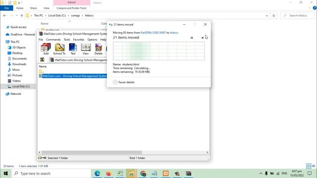Open the WinRAR Options menu
This screenshot has height=178, width=317.
(x=92, y=40)
